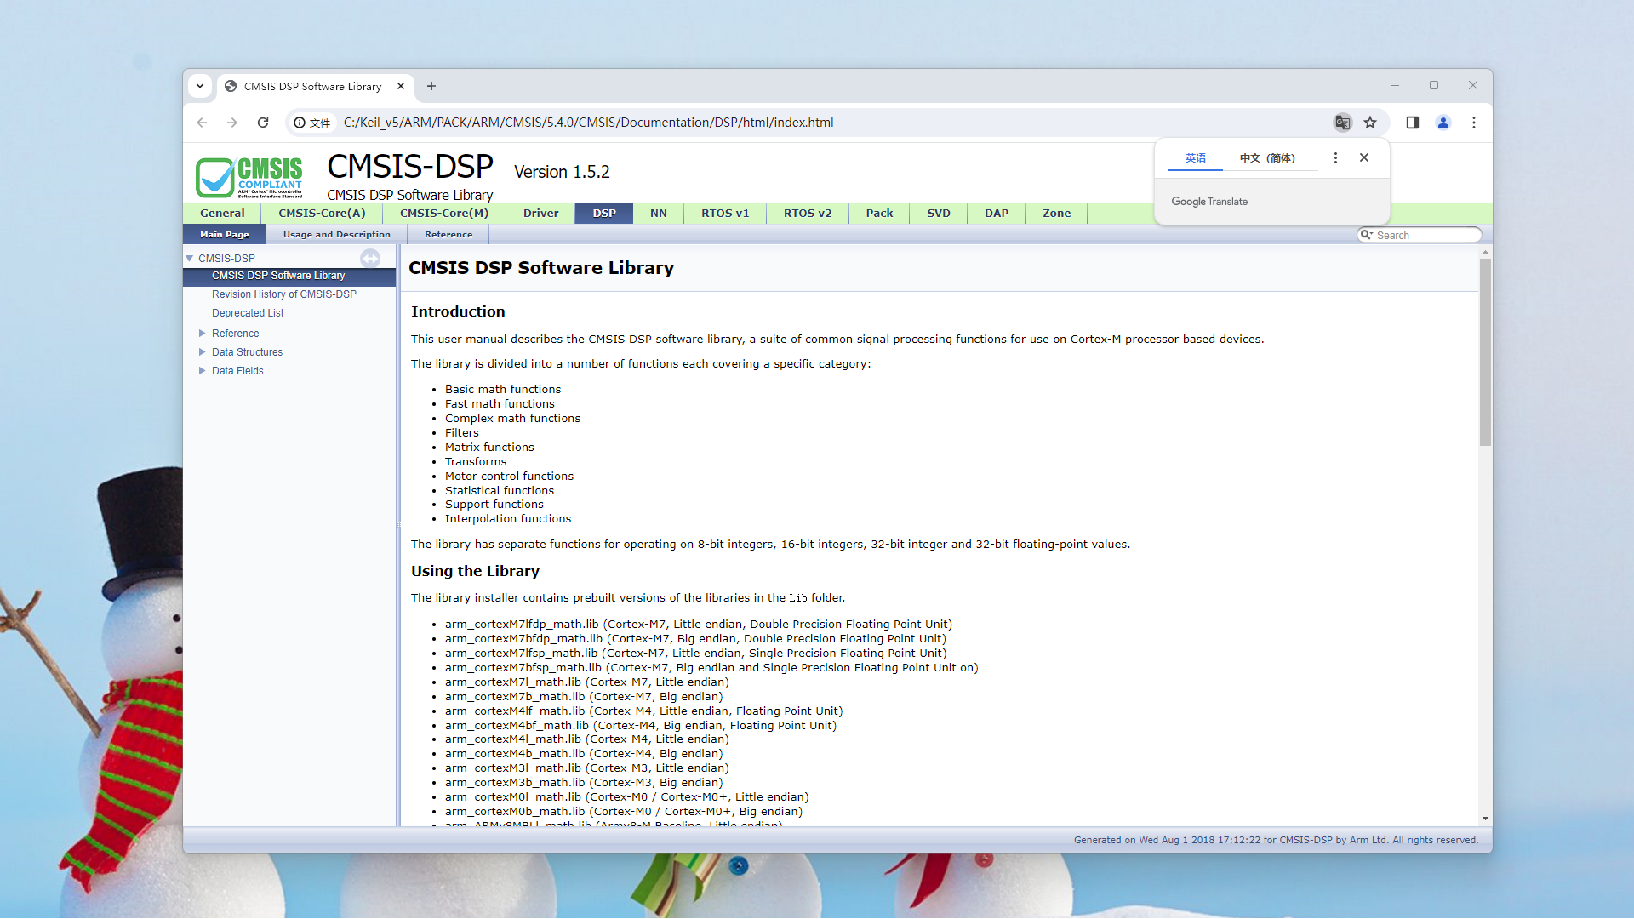Open Revision History of CMSIS-DSP link
The image size is (1634, 919).
(283, 294)
